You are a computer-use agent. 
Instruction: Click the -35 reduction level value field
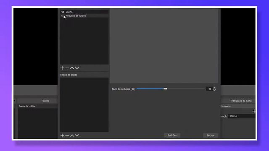(x=209, y=89)
